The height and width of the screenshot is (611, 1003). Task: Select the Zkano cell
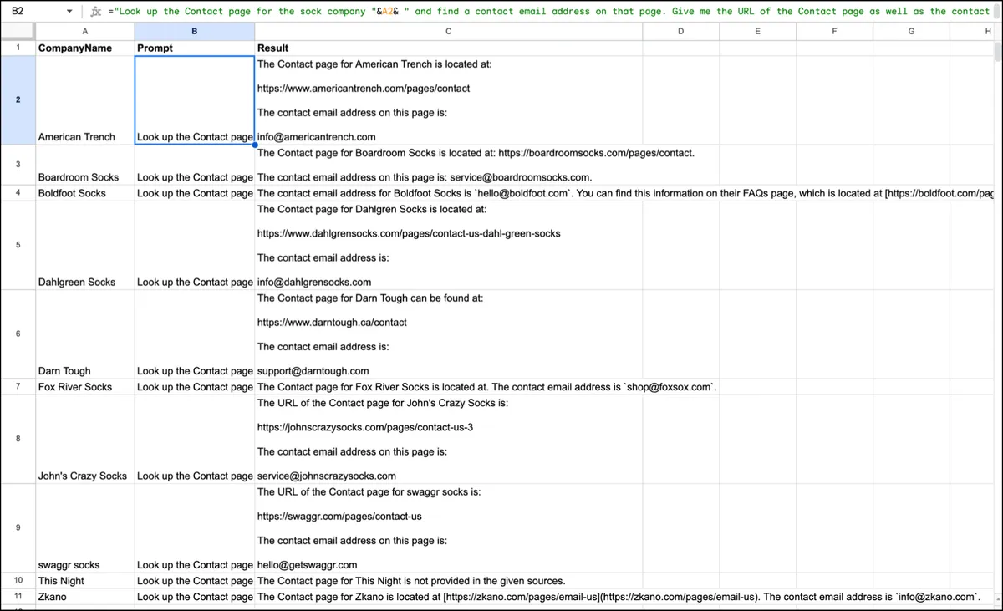[x=85, y=597]
